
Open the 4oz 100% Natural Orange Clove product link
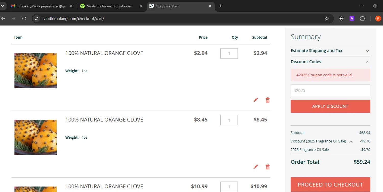tap(104, 119)
